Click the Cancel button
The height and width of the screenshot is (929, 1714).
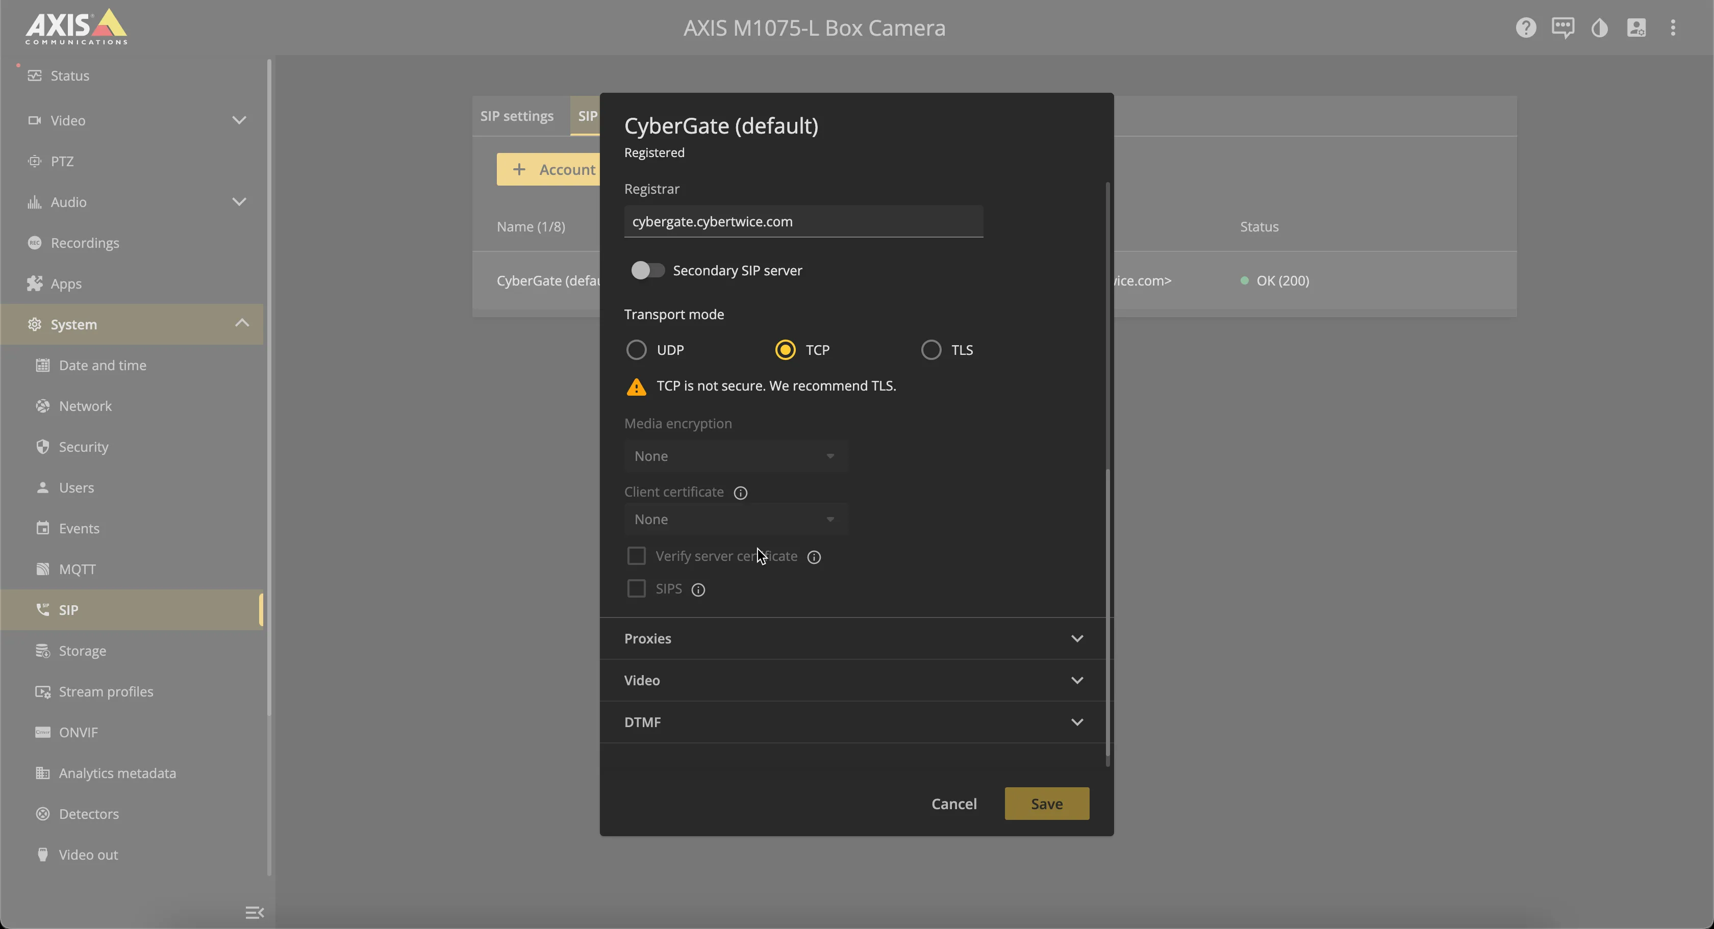(953, 804)
